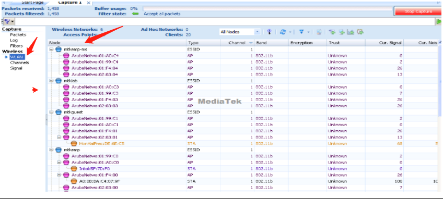The image size is (443, 199).
Task: Collapse the mtkguest network tree node
Action: [51, 112]
